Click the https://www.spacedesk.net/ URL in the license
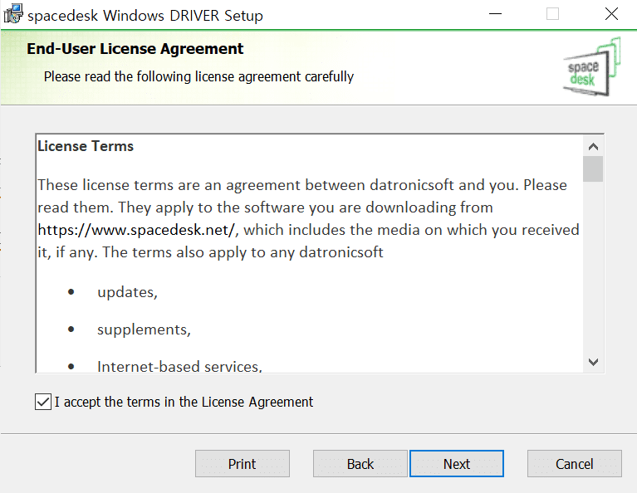Screen dimensions: 637x493 point(136,230)
